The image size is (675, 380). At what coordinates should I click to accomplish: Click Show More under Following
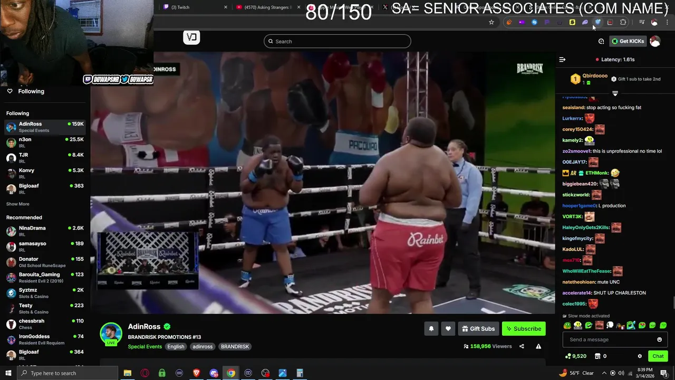(18, 204)
